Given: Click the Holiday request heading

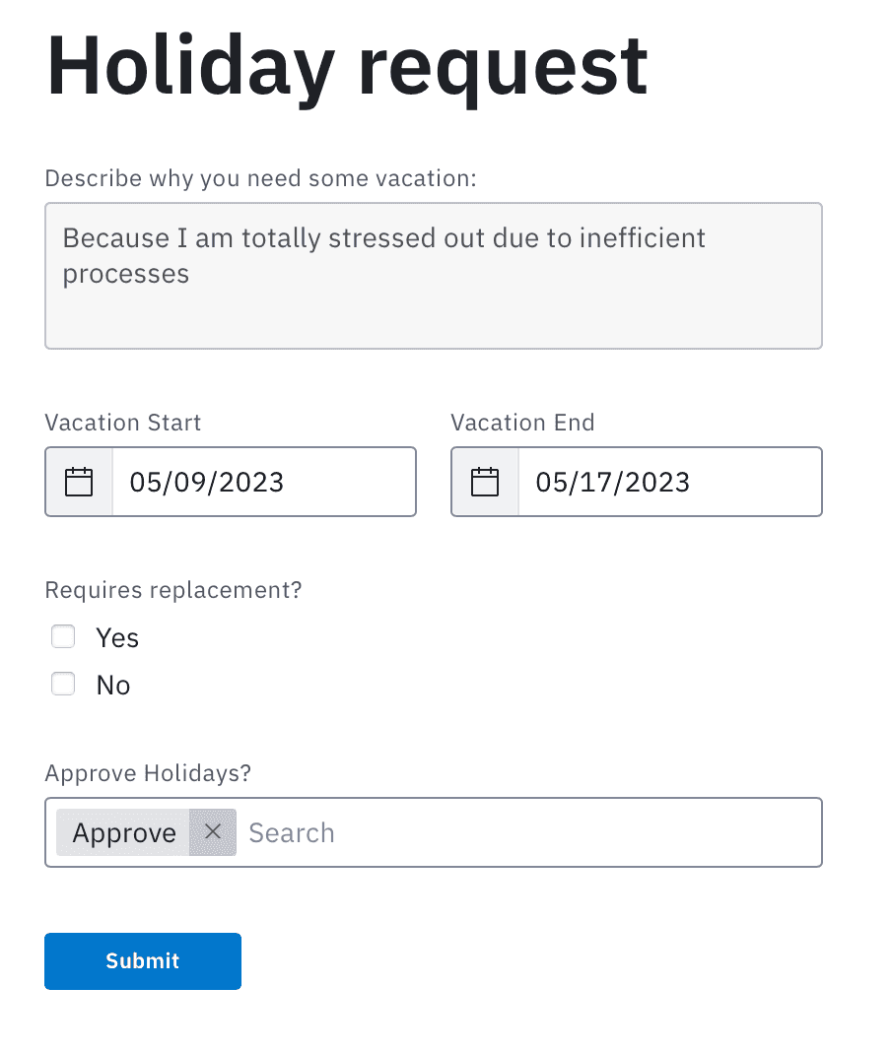Looking at the screenshot, I should (x=347, y=66).
